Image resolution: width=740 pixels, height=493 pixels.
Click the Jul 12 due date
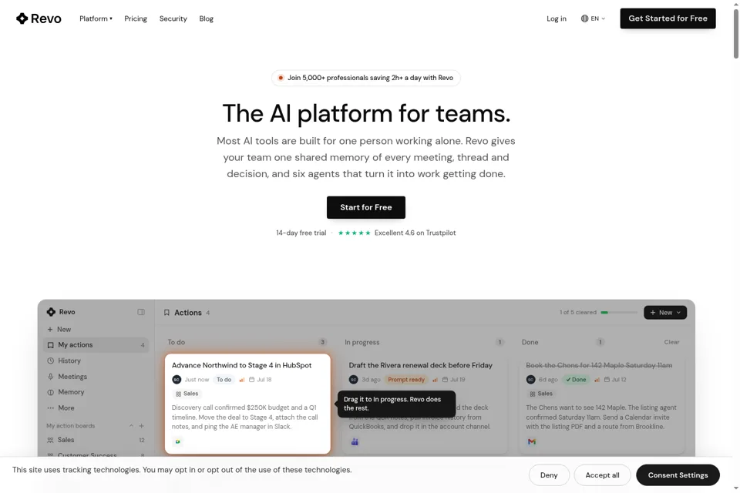[615, 379]
